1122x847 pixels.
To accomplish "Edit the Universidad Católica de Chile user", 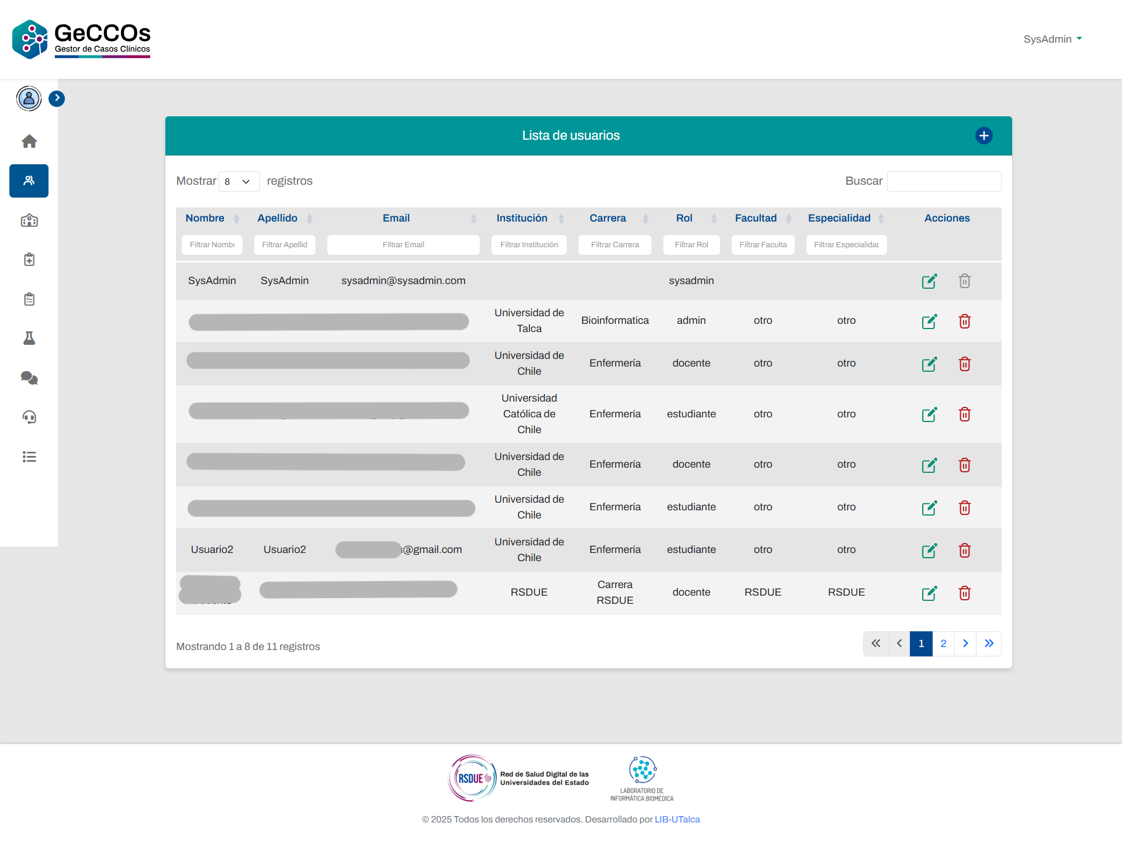I will coord(930,414).
